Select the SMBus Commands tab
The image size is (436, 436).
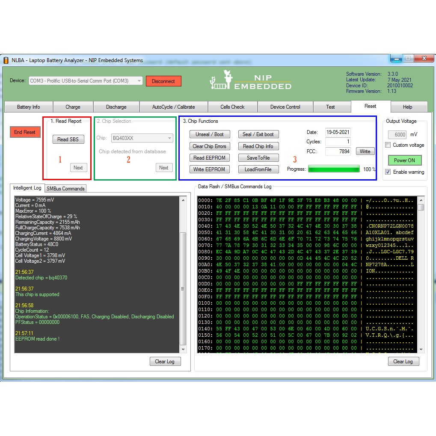[65, 189]
